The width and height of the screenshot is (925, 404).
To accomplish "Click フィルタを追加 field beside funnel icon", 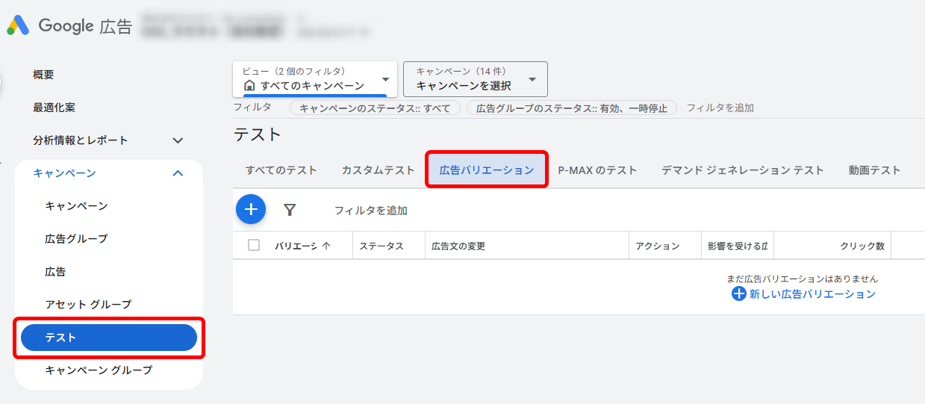I will tap(371, 211).
